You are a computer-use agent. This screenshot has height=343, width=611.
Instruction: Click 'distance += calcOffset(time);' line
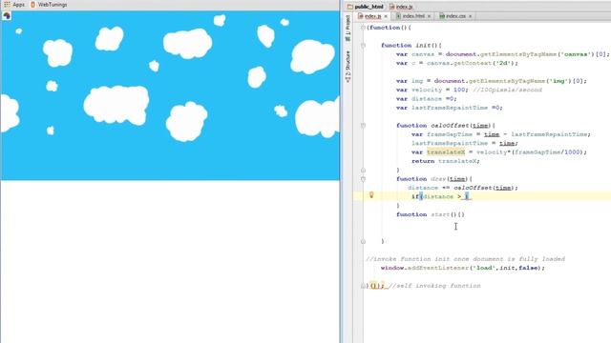click(x=462, y=188)
